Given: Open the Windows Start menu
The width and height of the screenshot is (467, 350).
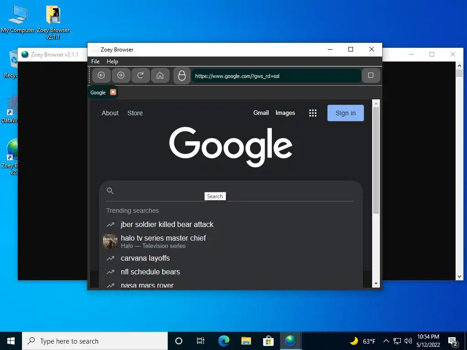Looking at the screenshot, I should pyautogui.click(x=11, y=341).
